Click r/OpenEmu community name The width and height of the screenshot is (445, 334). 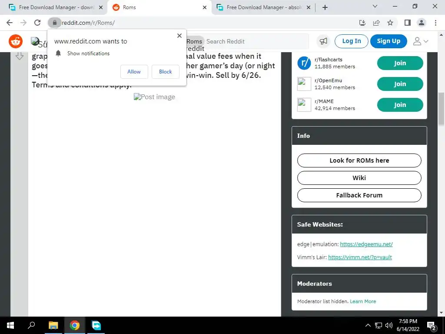pos(329,80)
